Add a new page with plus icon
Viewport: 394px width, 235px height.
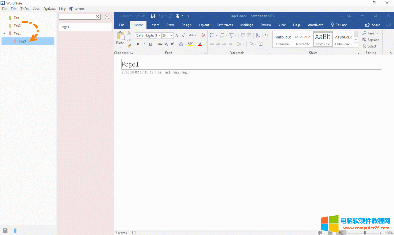point(107,17)
